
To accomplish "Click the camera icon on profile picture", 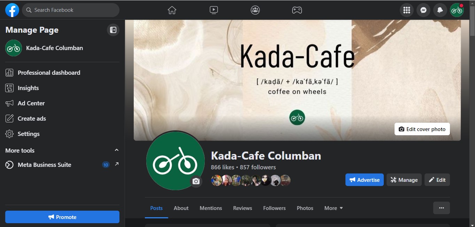I will 196,181.
